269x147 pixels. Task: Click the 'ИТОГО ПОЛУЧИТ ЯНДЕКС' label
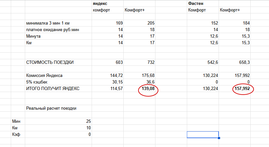pyautogui.click(x=53, y=88)
